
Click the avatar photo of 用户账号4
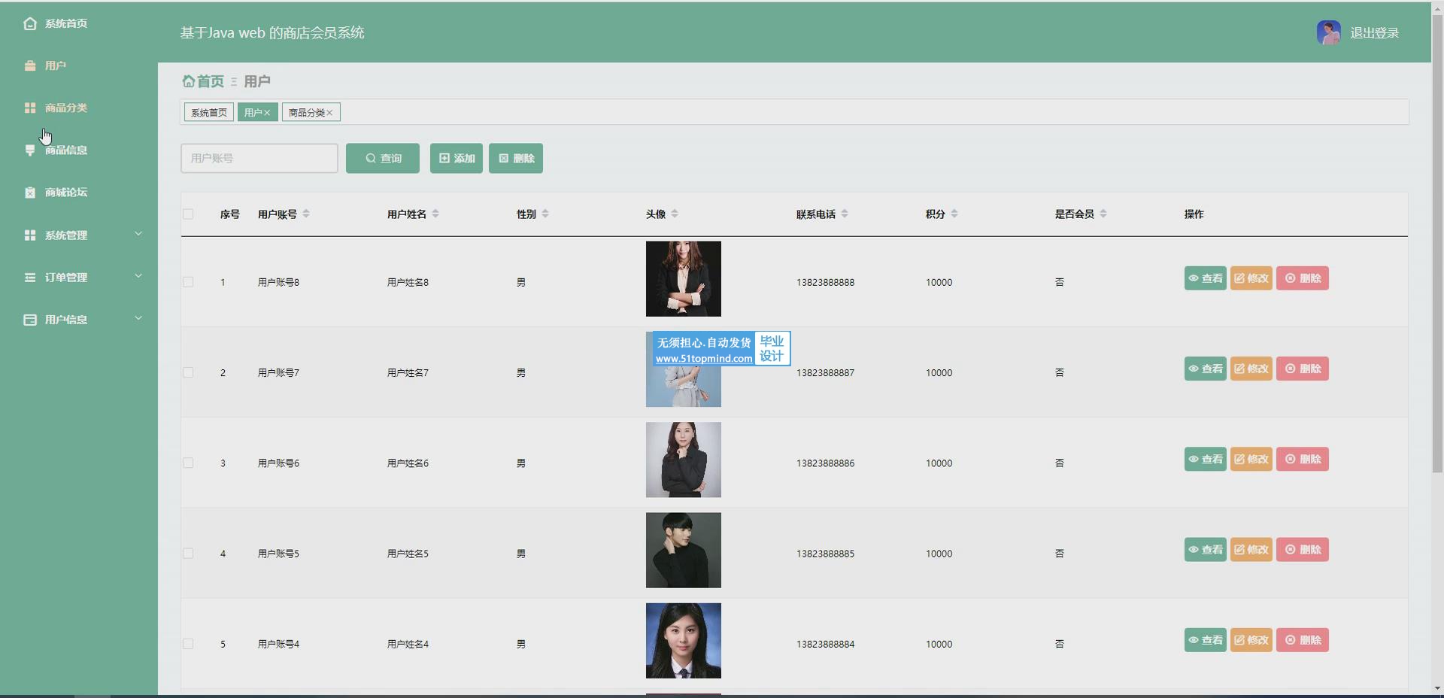[684, 641]
